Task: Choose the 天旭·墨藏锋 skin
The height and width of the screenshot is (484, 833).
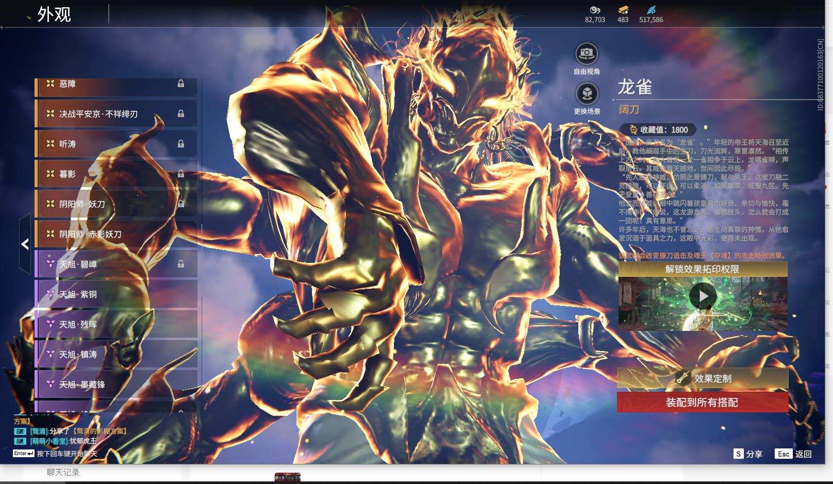Action: tap(116, 384)
